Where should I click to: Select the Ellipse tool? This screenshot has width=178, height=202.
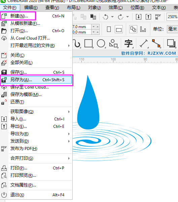(101, 43)
